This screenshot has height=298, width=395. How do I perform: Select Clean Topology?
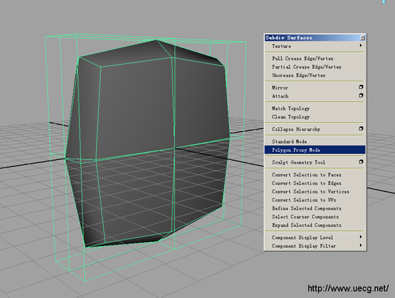pyautogui.click(x=315, y=117)
